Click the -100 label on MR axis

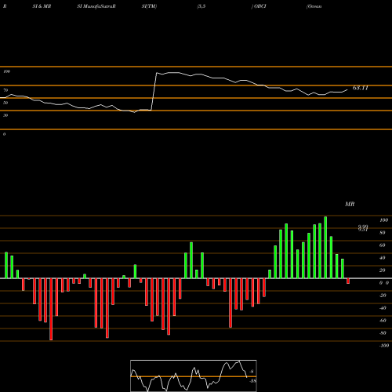point(384,346)
